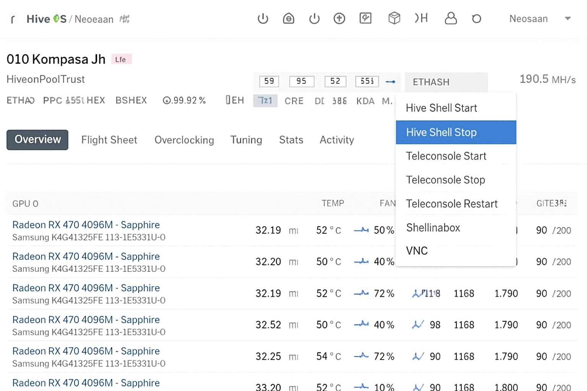Viewport: 587px width, 391px height.
Task: Click the H-bracket icon beside the cube
Action: pyautogui.click(x=421, y=18)
